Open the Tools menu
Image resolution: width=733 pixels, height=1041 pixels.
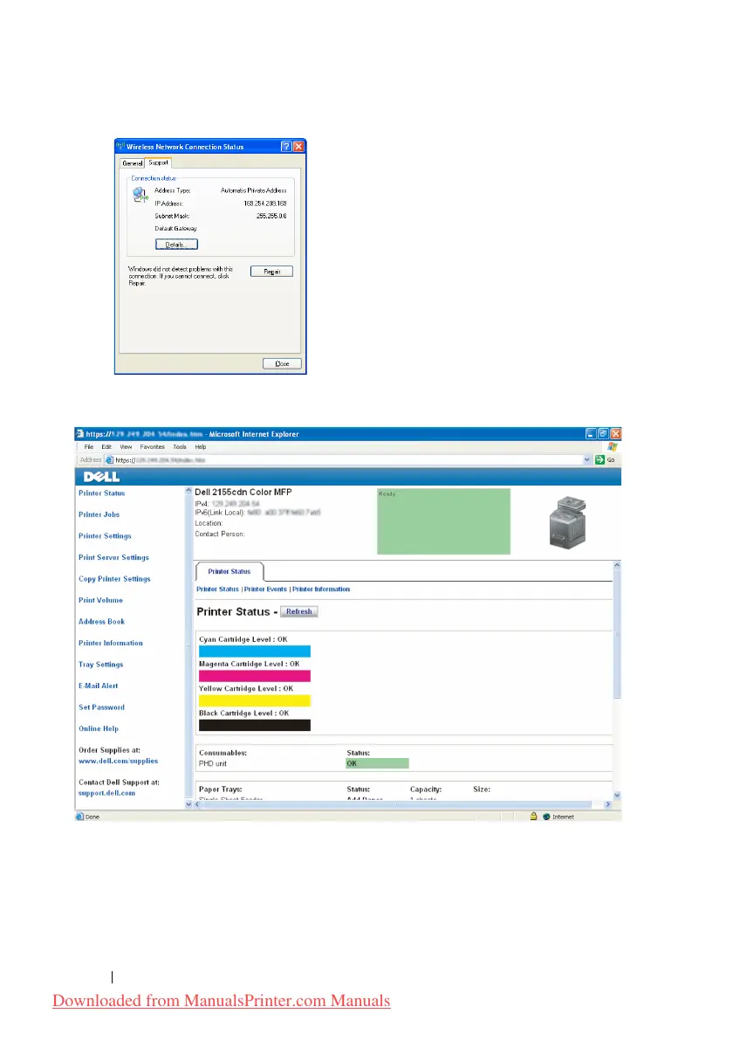tap(180, 447)
